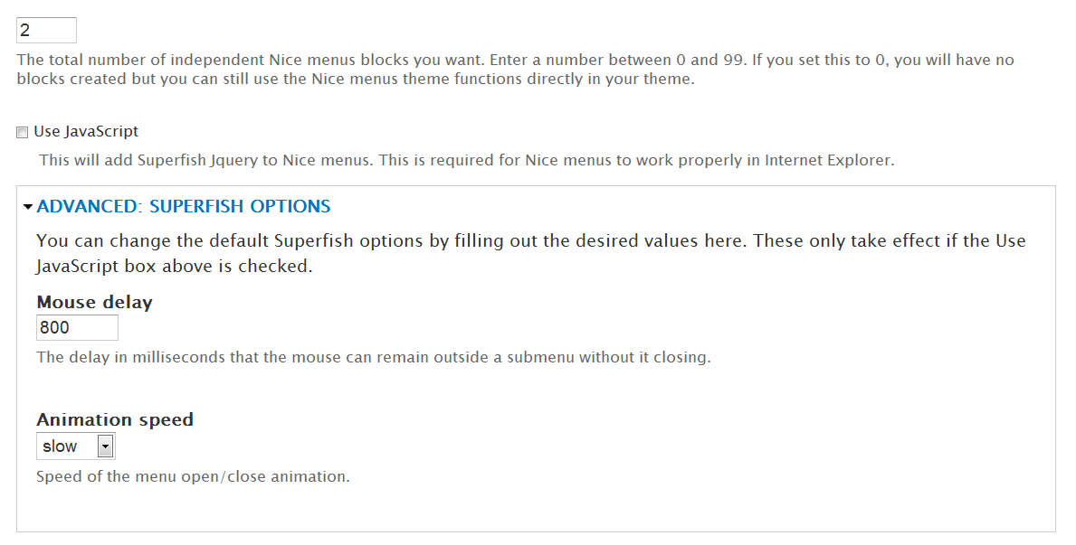The height and width of the screenshot is (545, 1076).
Task: Click the 'delay in milliseconds' help text
Action: click(x=373, y=357)
